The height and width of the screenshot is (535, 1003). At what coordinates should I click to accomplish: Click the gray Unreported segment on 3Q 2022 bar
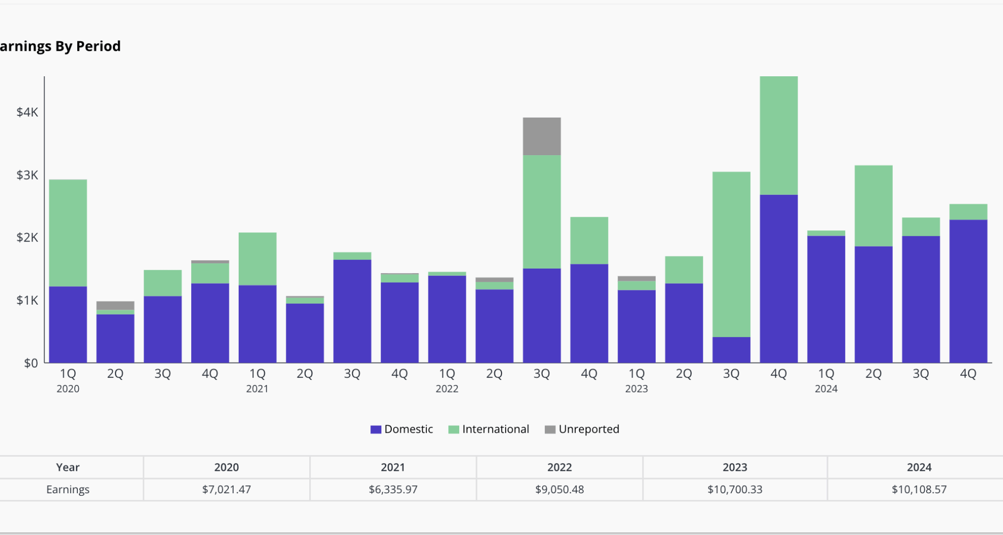pos(542,136)
